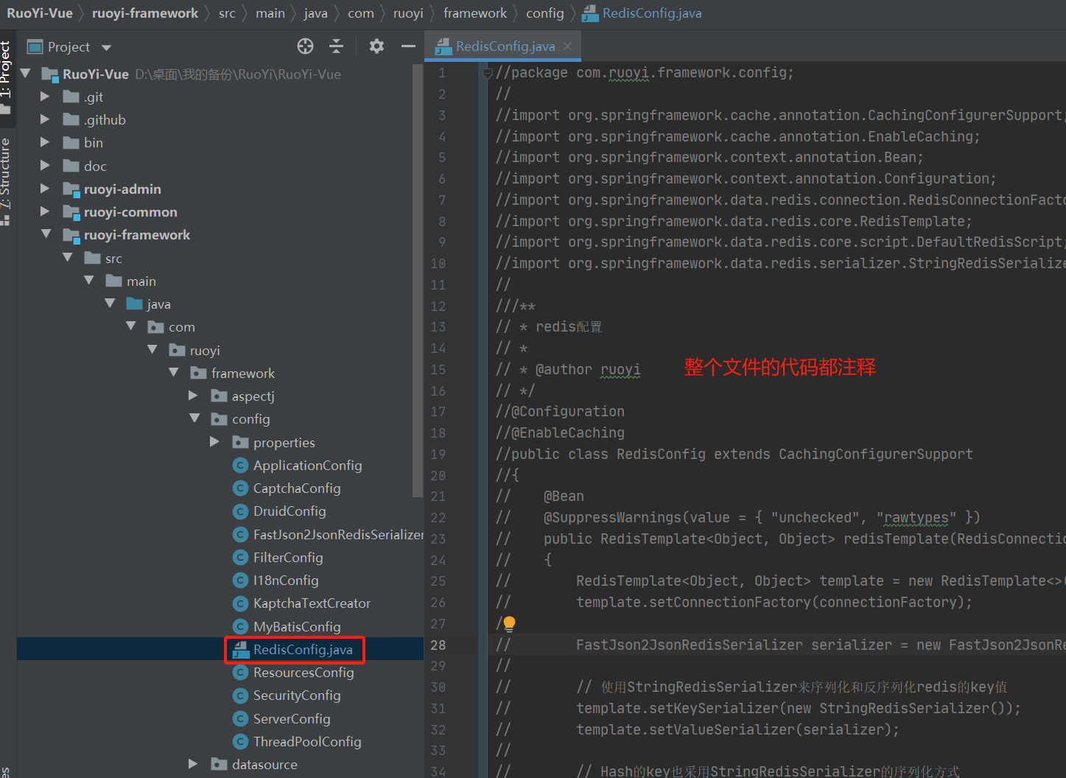Expand the datasource folder
The height and width of the screenshot is (778, 1066).
pyautogui.click(x=192, y=764)
